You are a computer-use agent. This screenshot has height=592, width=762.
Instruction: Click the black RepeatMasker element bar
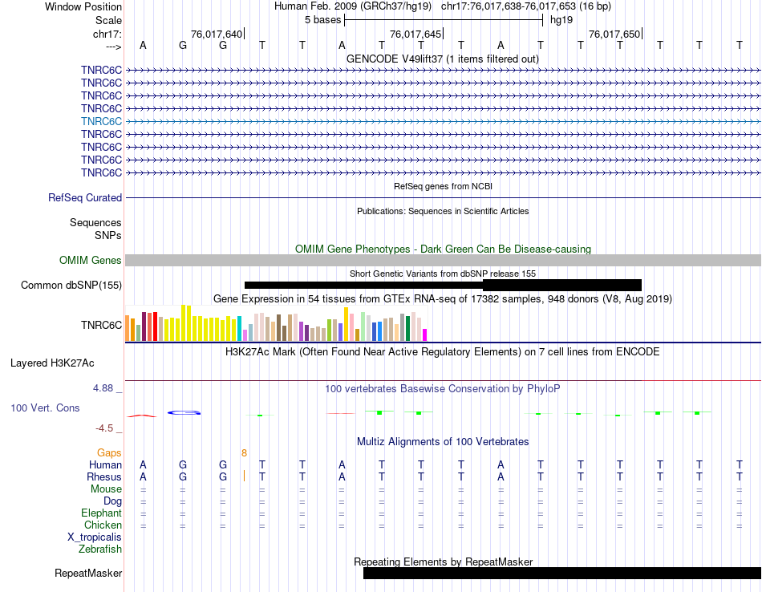pyautogui.click(x=562, y=573)
